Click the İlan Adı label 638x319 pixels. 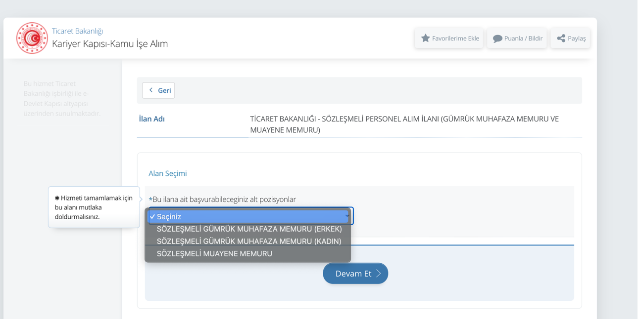pos(152,119)
